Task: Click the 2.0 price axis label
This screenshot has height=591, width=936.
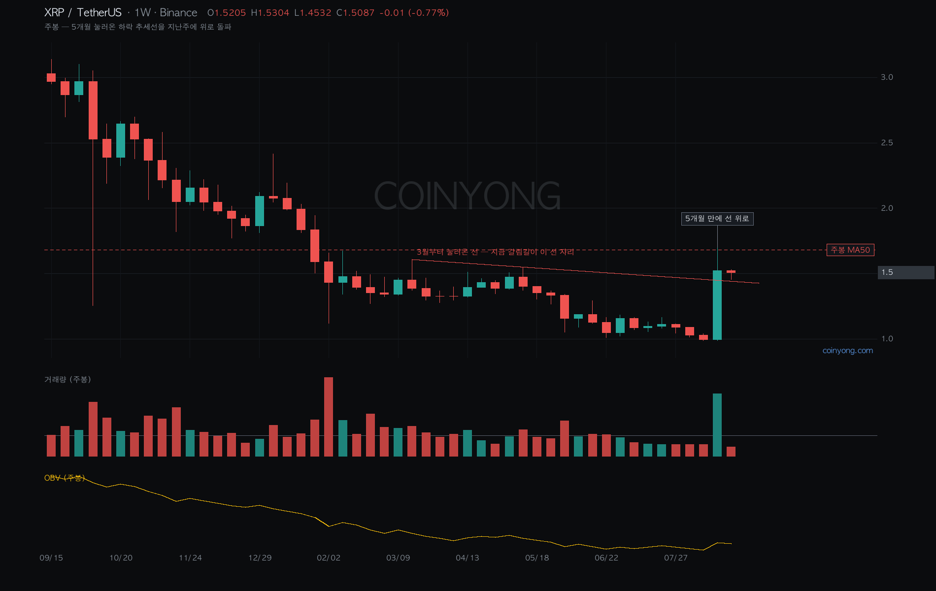Action: click(887, 208)
